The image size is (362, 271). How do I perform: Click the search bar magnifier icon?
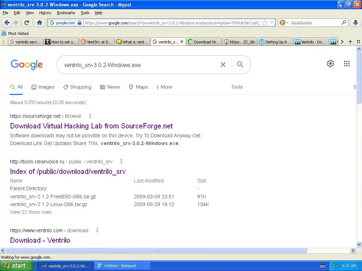tap(344, 22)
